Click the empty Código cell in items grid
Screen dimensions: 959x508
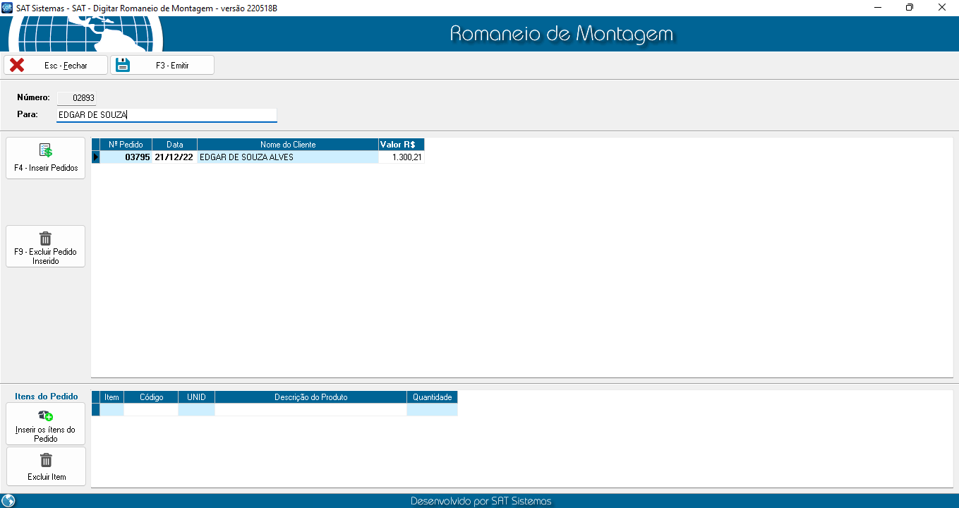[x=151, y=409]
